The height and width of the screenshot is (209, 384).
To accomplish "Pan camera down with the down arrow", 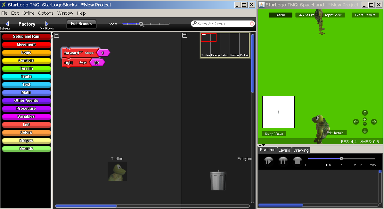I will point(365,131).
